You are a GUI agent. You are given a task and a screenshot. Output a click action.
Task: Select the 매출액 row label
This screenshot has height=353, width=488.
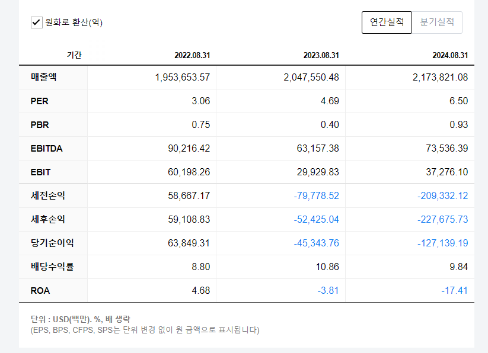pos(43,77)
